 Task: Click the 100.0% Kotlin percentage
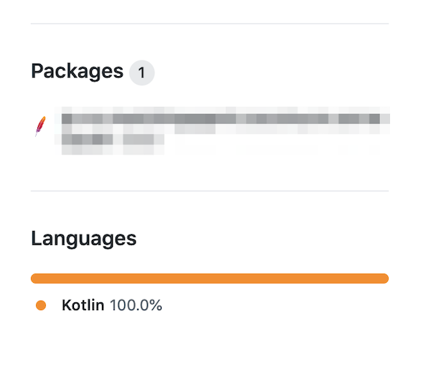click(136, 305)
